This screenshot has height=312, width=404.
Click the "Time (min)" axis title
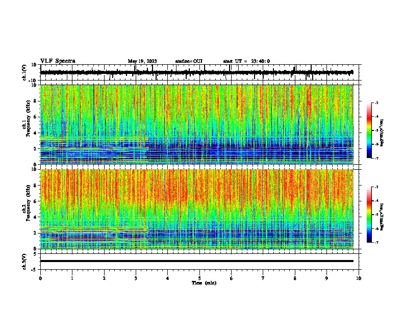[x=204, y=283]
